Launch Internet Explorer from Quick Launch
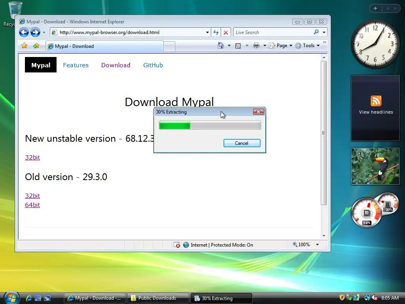The height and width of the screenshot is (304, 405). tap(29, 298)
